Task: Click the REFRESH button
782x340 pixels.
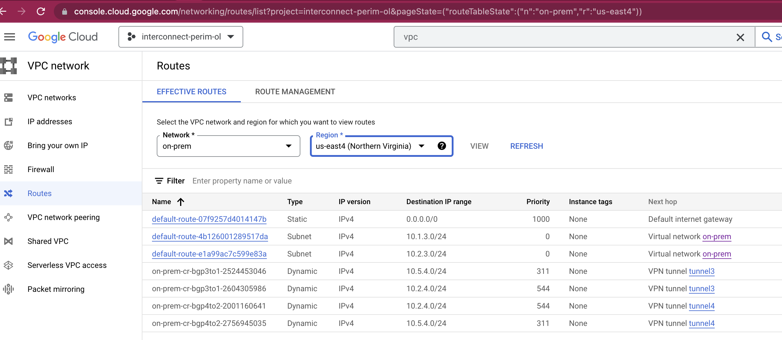Action: (x=527, y=146)
